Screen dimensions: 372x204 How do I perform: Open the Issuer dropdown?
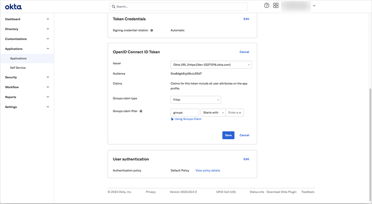pyautogui.click(x=211, y=65)
